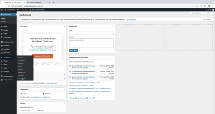Open the My Fake Shop site link
The height and width of the screenshot is (114, 215).
coord(10,10)
